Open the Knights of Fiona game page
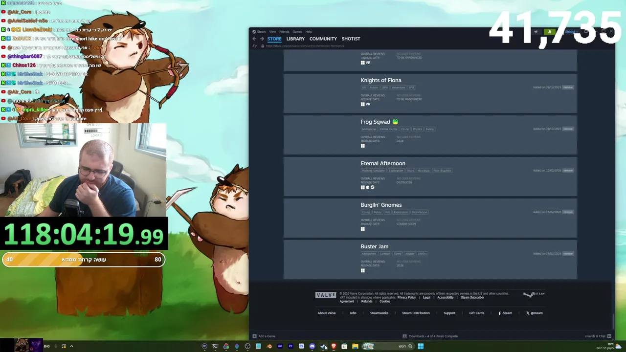 pos(381,80)
